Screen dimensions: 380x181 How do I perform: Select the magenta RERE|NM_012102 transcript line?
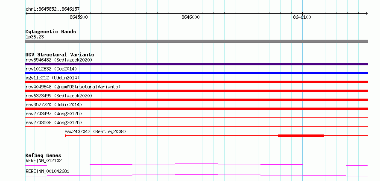click(196, 164)
